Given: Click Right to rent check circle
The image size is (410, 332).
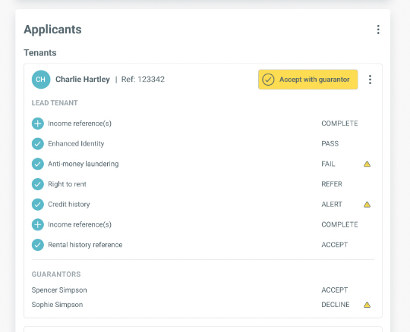Looking at the screenshot, I should [x=38, y=184].
